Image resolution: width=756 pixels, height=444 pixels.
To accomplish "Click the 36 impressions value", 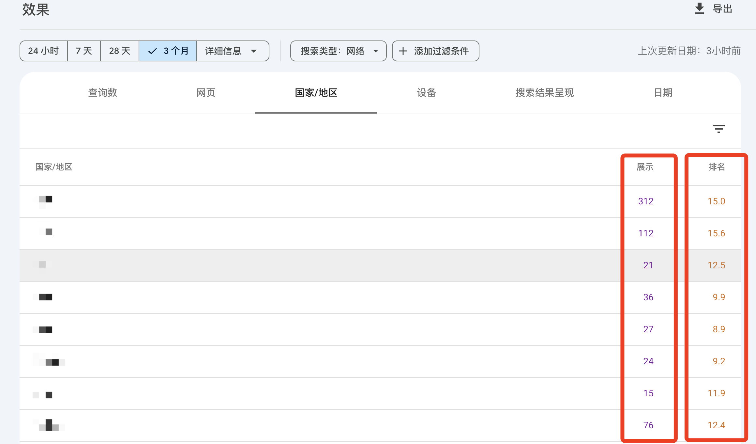I will (x=648, y=297).
